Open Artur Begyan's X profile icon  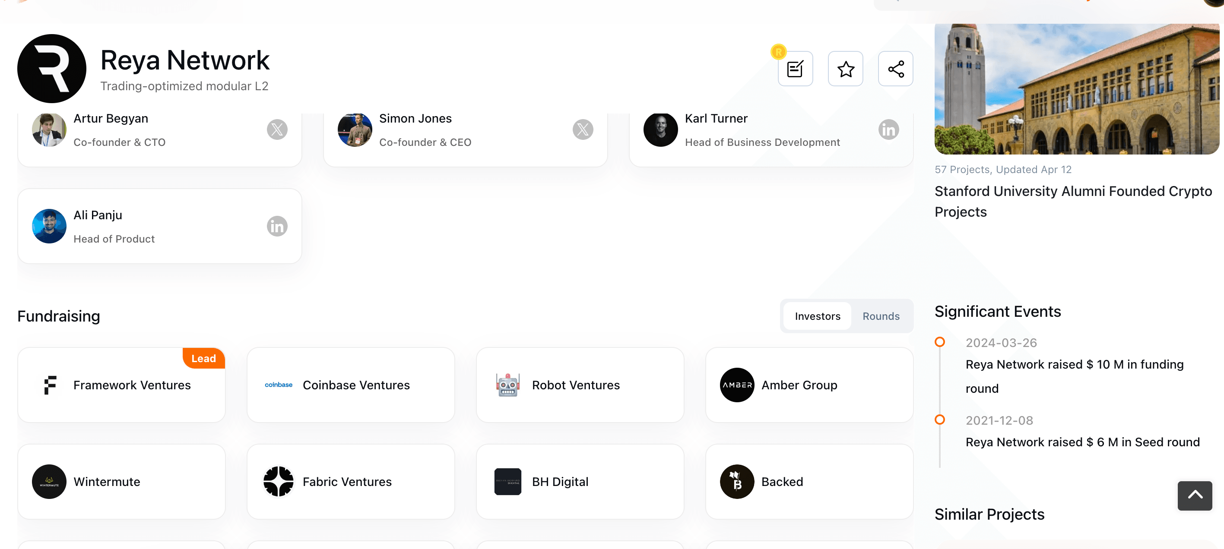[x=277, y=129]
